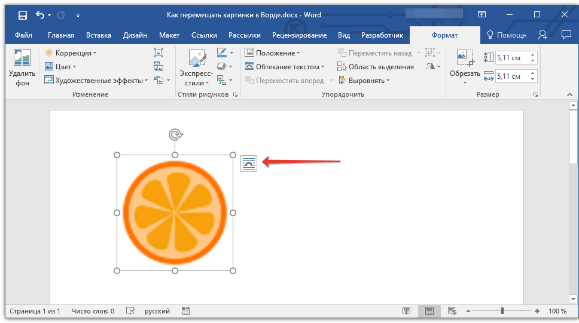Click the Save icon in the quick access toolbar

[x=23, y=15]
